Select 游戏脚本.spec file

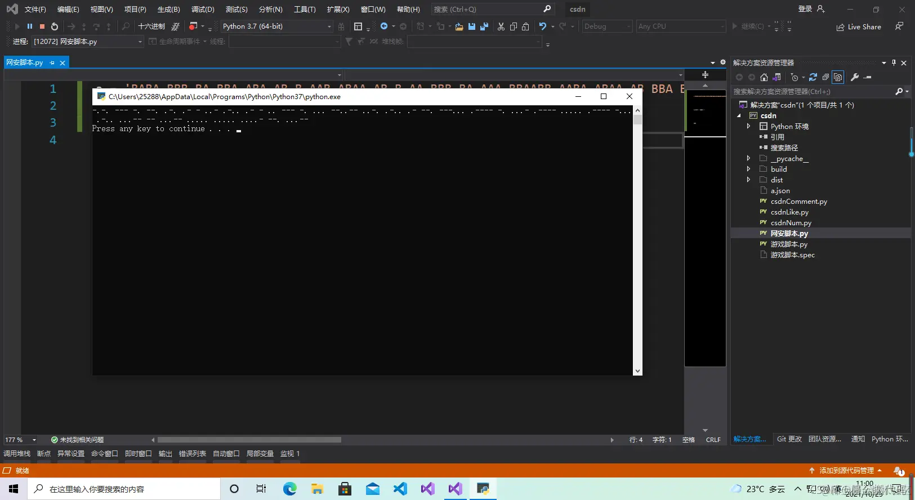(793, 255)
